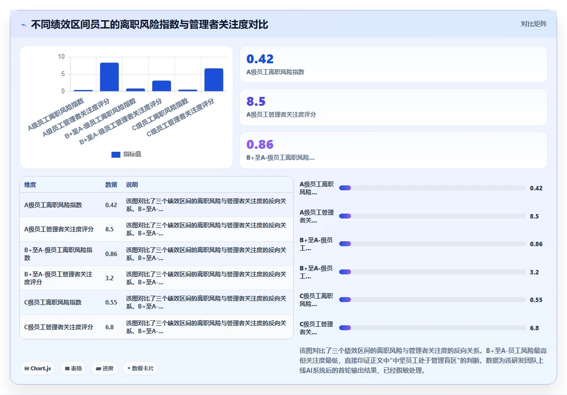Viewport: 567px width, 395px height.
Task: Click the 6.8 number at the right of the progress list
Action: (x=534, y=328)
